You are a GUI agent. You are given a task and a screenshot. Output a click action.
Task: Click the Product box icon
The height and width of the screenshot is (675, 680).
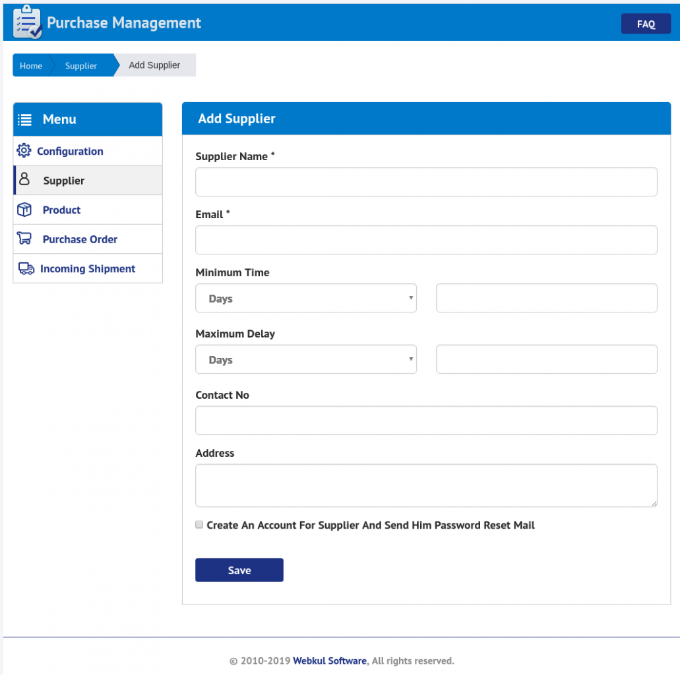tap(24, 210)
